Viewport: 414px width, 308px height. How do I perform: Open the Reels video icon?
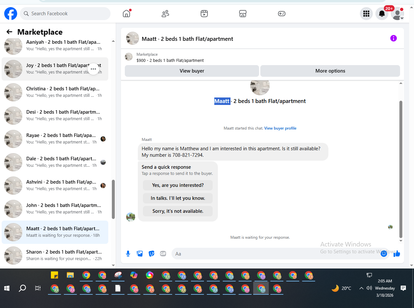(204, 14)
